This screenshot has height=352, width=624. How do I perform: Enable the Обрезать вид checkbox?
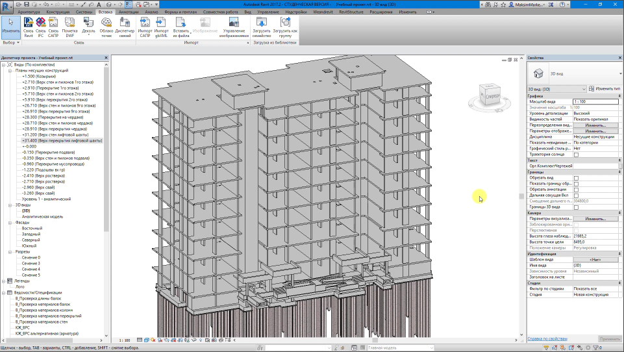(x=576, y=177)
